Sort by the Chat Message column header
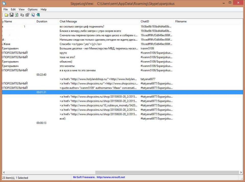245x182 pixels. click(x=68, y=21)
